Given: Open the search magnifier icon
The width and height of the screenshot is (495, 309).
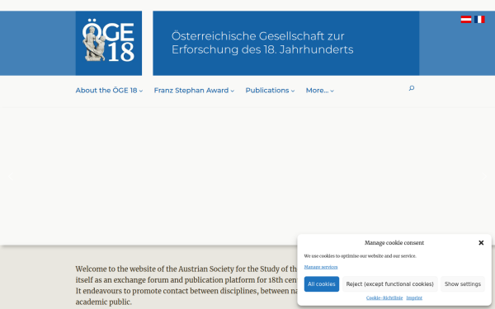Looking at the screenshot, I should click(412, 88).
